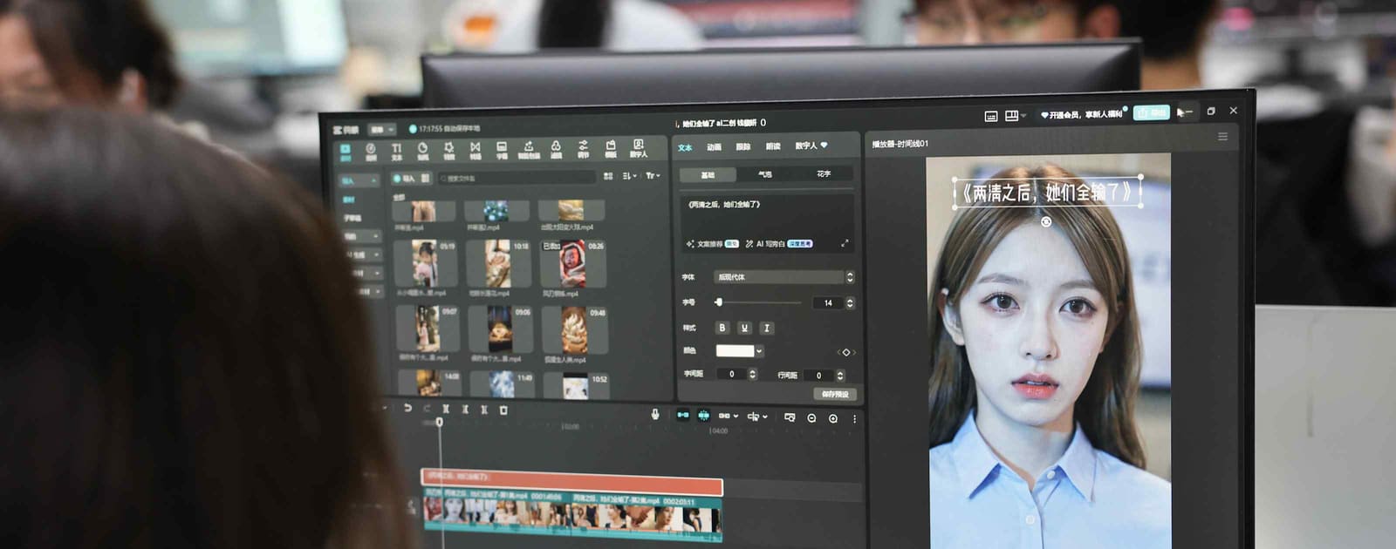1396x549 pixels.
Task: Toggle Bold text style
Action: click(722, 328)
